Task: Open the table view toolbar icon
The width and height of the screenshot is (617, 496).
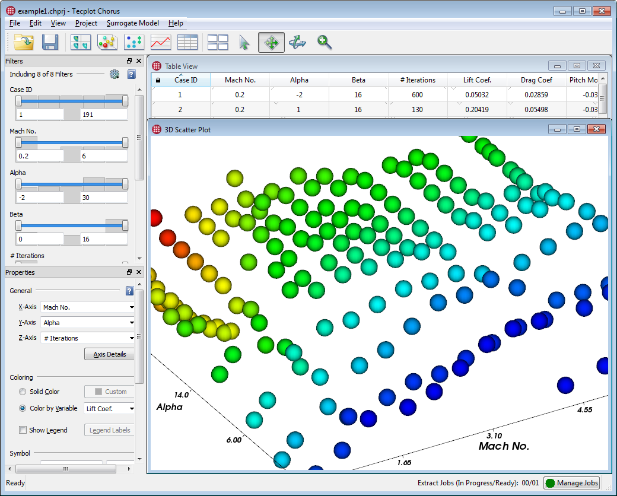Action: pos(187,42)
